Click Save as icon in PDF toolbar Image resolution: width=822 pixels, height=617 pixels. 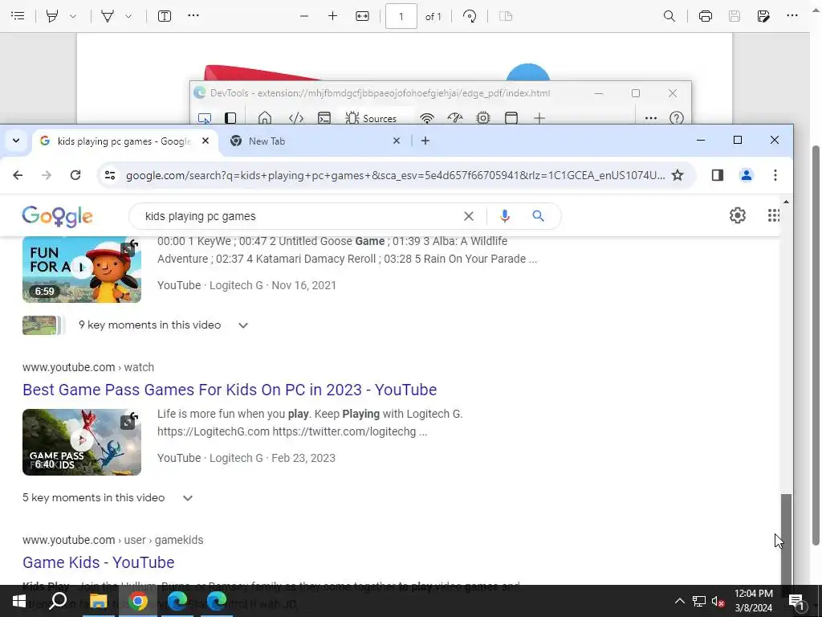coord(763,16)
